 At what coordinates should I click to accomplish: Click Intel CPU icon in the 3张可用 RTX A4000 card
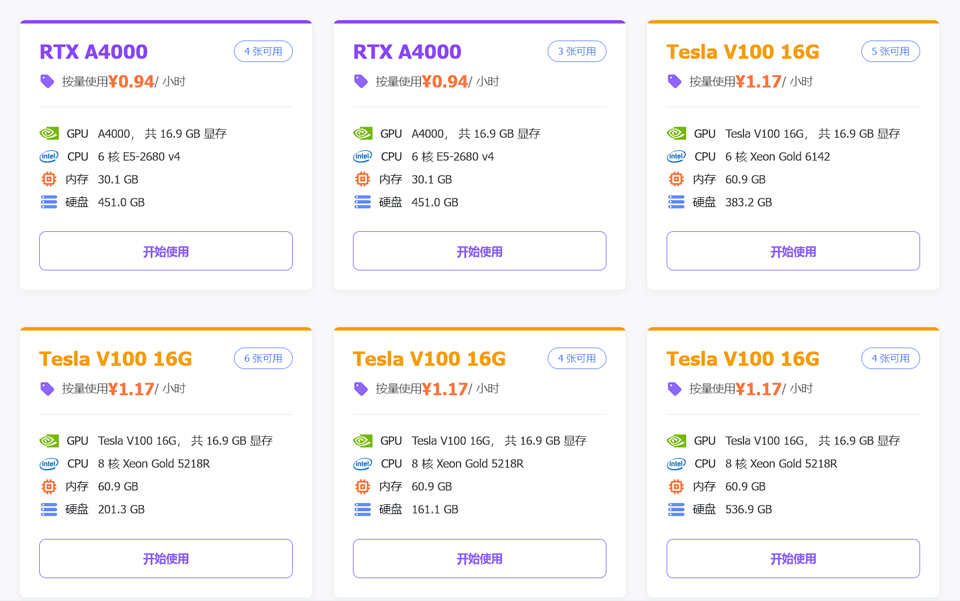click(363, 157)
